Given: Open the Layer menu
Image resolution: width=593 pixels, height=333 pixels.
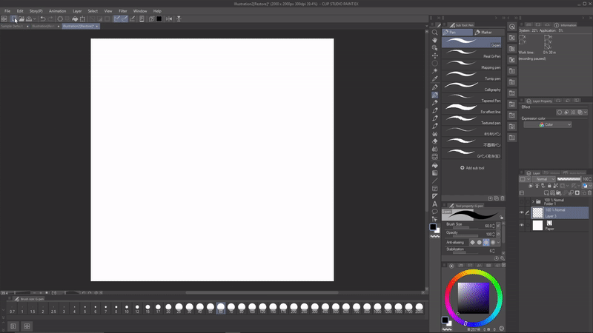Looking at the screenshot, I should [77, 11].
